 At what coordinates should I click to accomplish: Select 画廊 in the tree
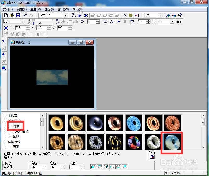(x=16, y=126)
